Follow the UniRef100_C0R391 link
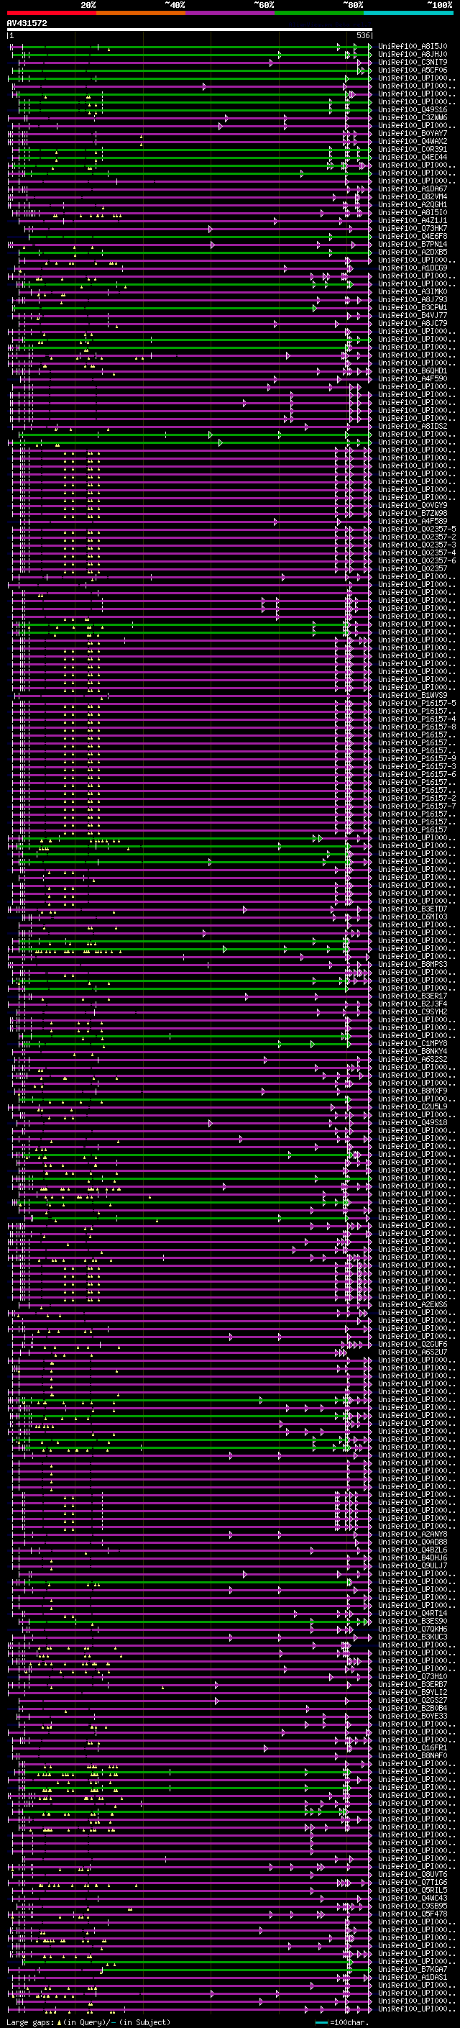The image size is (460, 2028). pos(412,149)
